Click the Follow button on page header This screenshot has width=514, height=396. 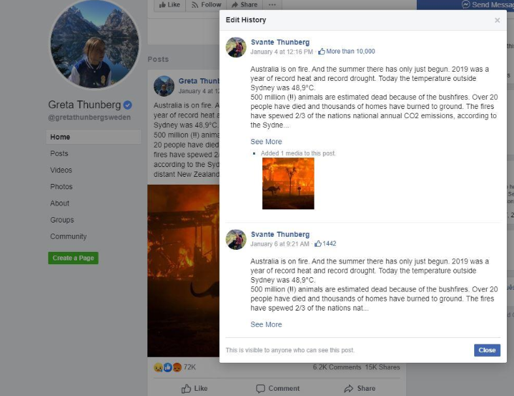pyautogui.click(x=206, y=5)
